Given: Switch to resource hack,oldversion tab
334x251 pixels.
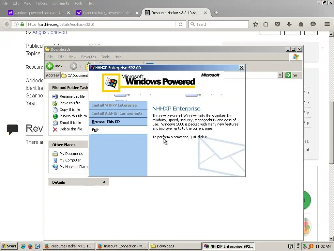Looking at the screenshot, I should (108, 13).
